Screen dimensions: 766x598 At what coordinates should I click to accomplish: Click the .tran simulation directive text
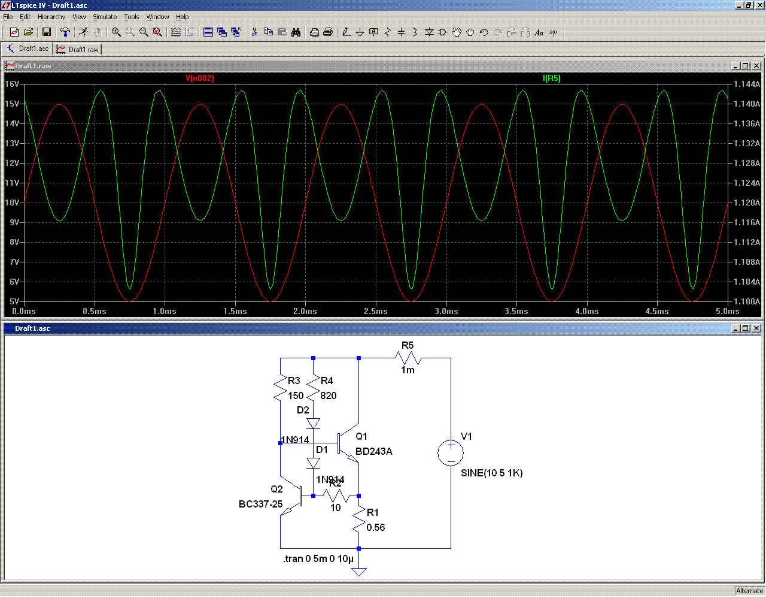(x=318, y=558)
